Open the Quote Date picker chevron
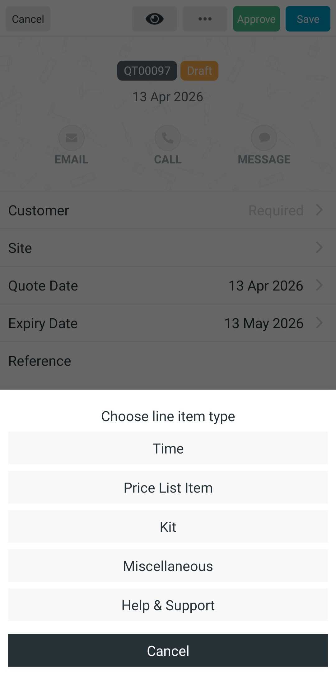 pyautogui.click(x=319, y=285)
